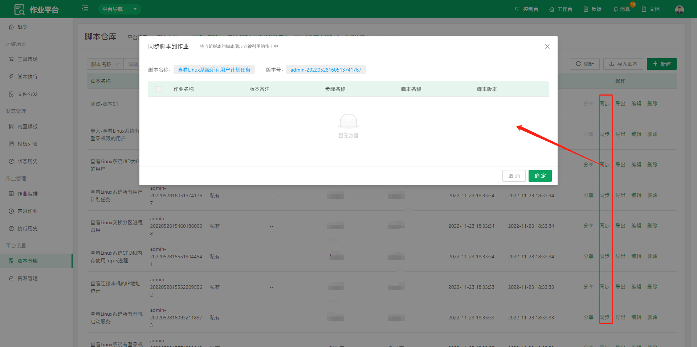Click 同步 for 查看Linux交换分区进程占用
The height and width of the screenshot is (347, 697).
(604, 226)
